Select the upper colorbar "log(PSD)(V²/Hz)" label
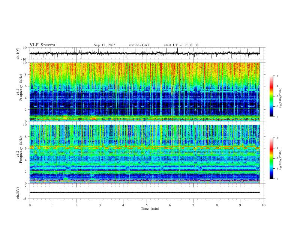The height and width of the screenshot is (230, 297). 281,98
